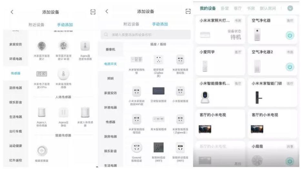Switch to 附近设备 tab on the socket-list screen

click(x=131, y=24)
